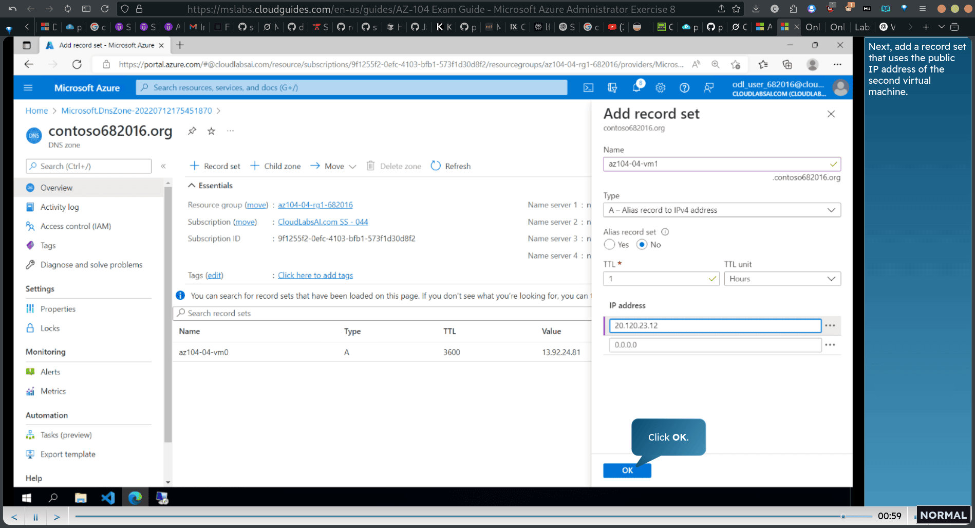Viewport: 975px width, 528px height.
Task: Open Visual Studio Code from taskbar
Action: [108, 498]
